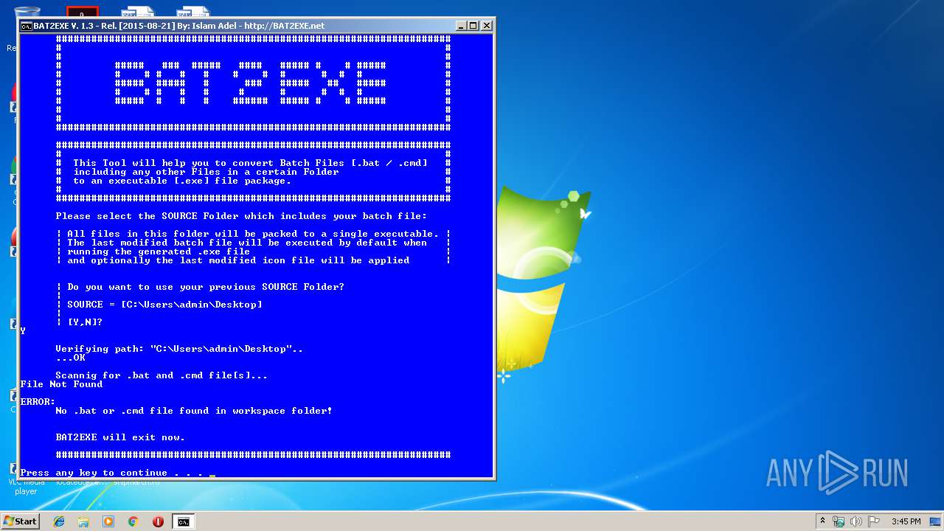Maximize the BAT2EXE console window
This screenshot has width=944, height=531.
pos(473,26)
